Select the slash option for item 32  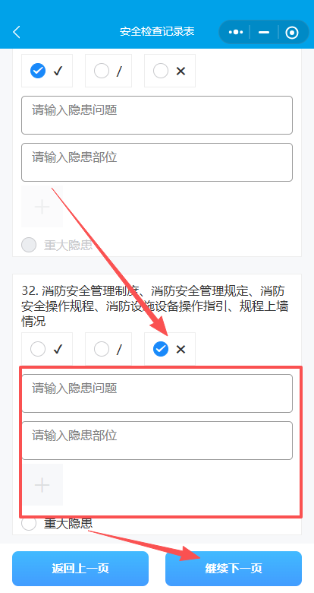tap(108, 349)
